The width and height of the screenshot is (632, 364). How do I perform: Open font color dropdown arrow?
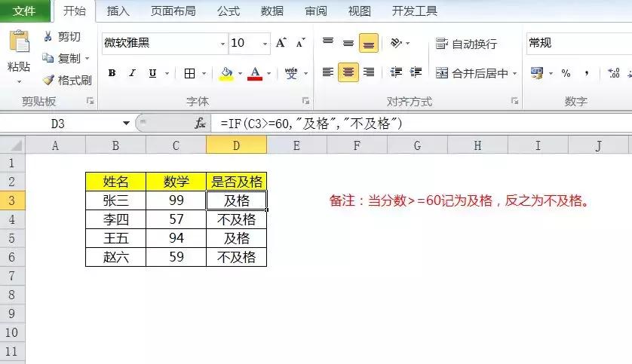[268, 73]
